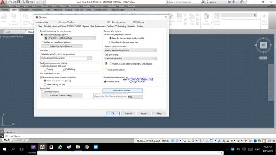This screenshot has width=276, height=155.
Task: Click the Help question mark icon in title bar
Action: pos(242,2)
